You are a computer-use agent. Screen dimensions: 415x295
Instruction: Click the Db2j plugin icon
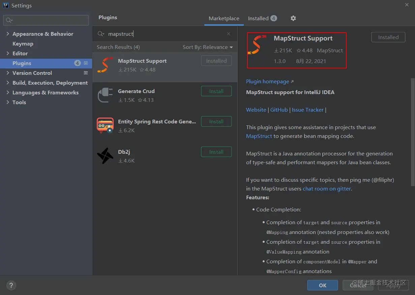pos(105,156)
